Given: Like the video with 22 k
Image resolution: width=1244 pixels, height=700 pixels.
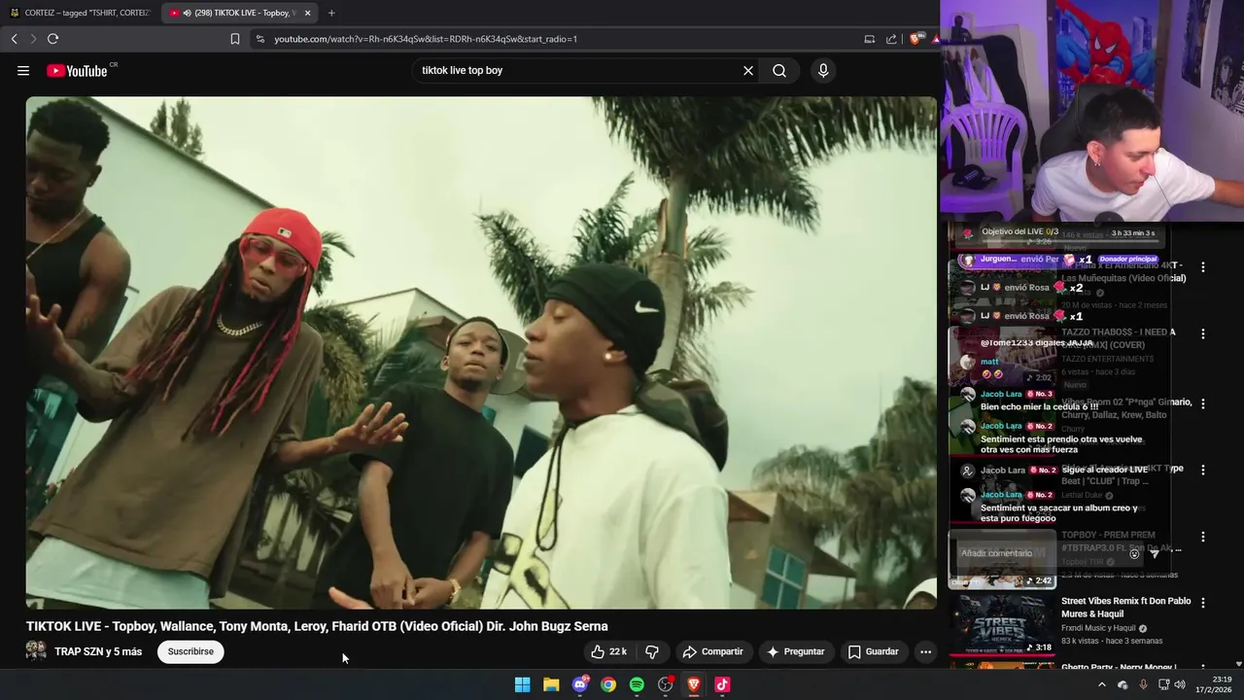Looking at the screenshot, I should tap(609, 651).
